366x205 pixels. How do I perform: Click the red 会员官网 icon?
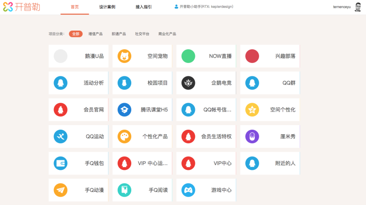coord(60,110)
